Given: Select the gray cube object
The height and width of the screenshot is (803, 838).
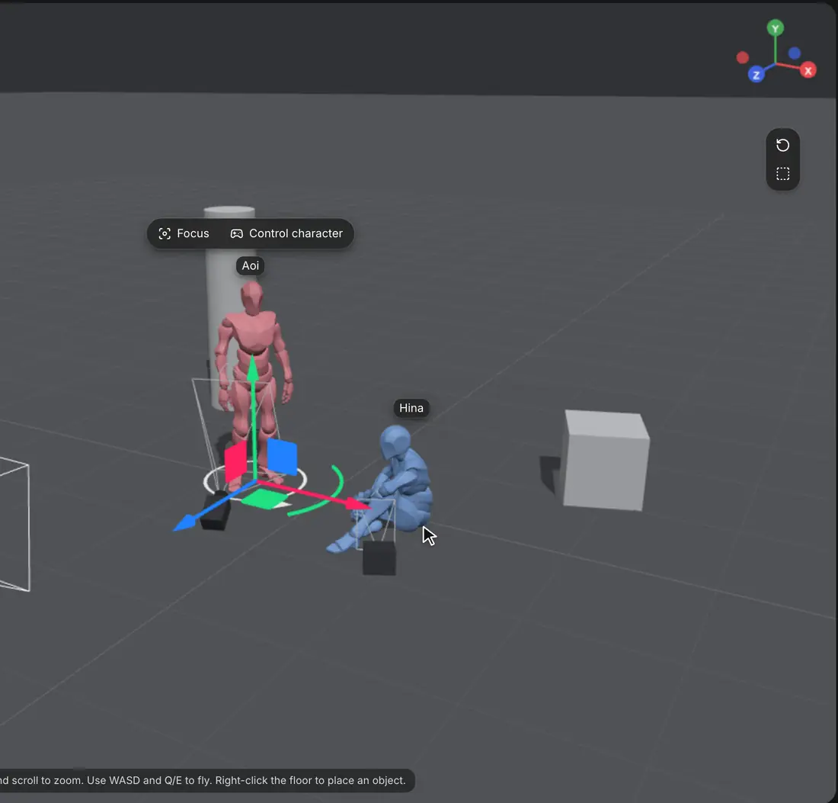Looking at the screenshot, I should click(606, 460).
